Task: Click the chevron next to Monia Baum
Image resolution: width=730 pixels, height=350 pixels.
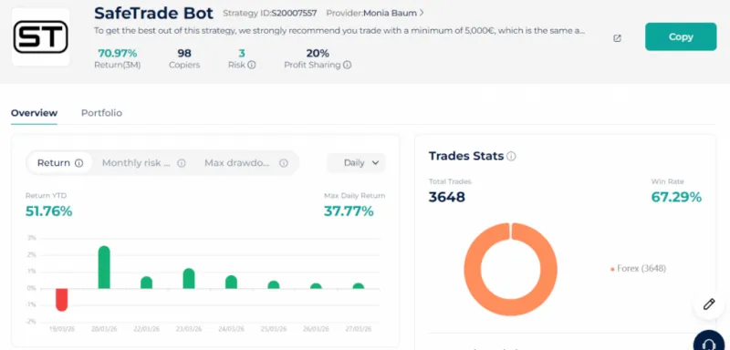Action: (422, 13)
